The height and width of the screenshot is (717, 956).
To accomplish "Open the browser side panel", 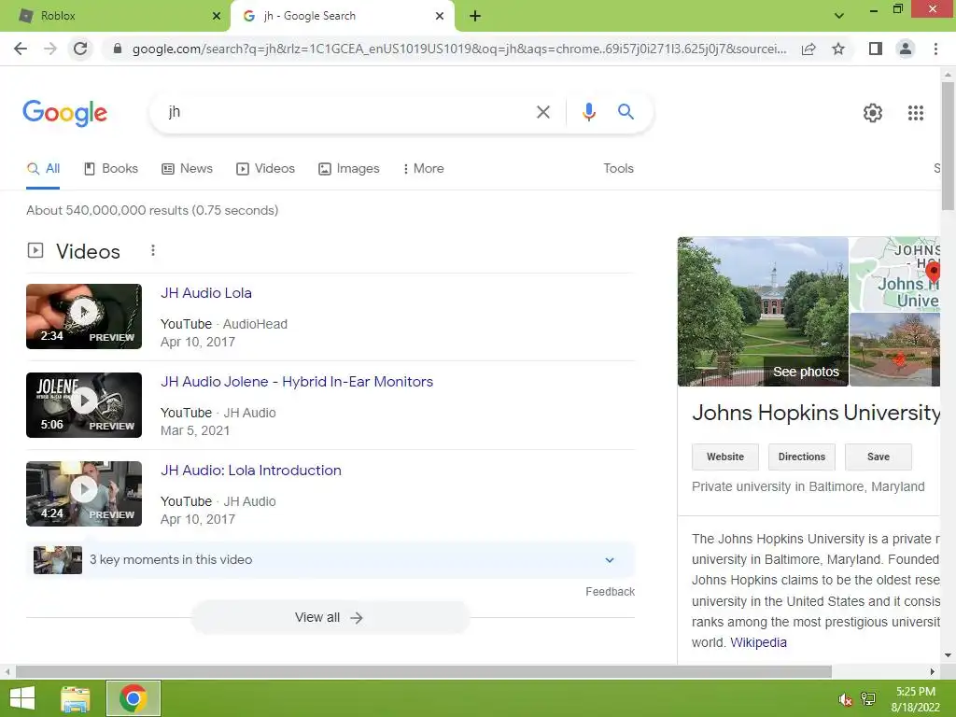I will tap(876, 49).
